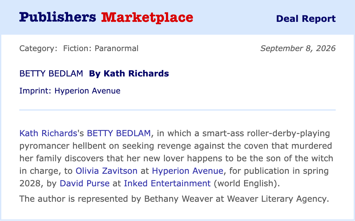The width and height of the screenshot is (355, 221).
Task: Click the Weaver Literary Agency representation line
Action: [174, 199]
